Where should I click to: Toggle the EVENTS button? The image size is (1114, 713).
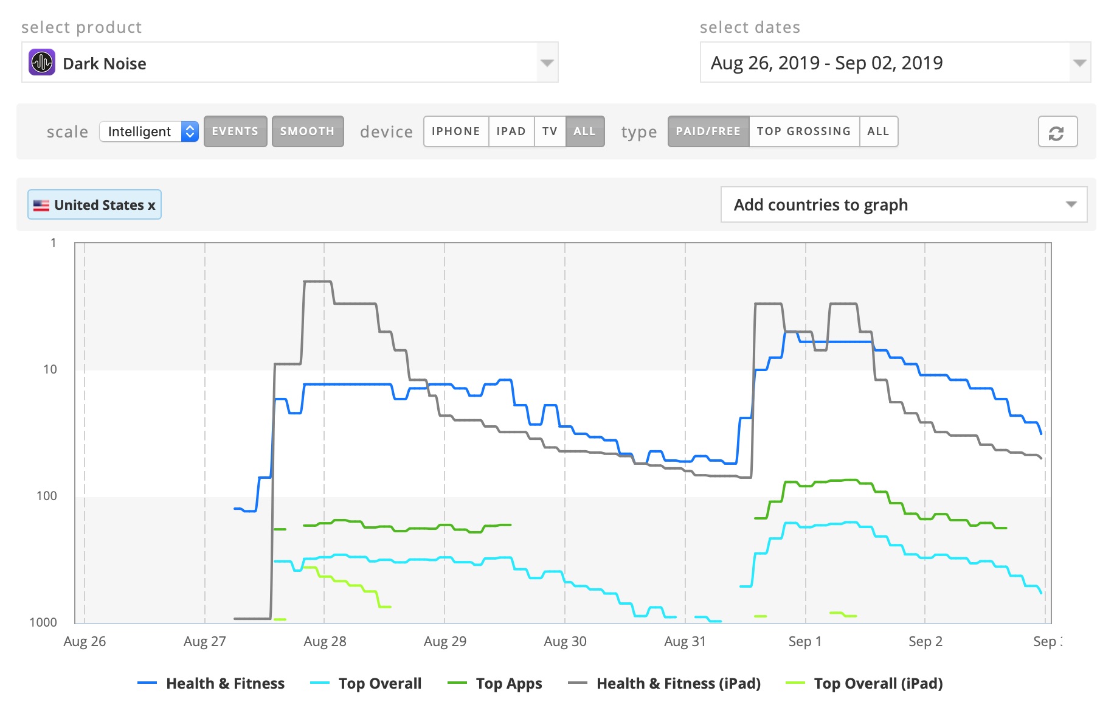[x=235, y=131]
